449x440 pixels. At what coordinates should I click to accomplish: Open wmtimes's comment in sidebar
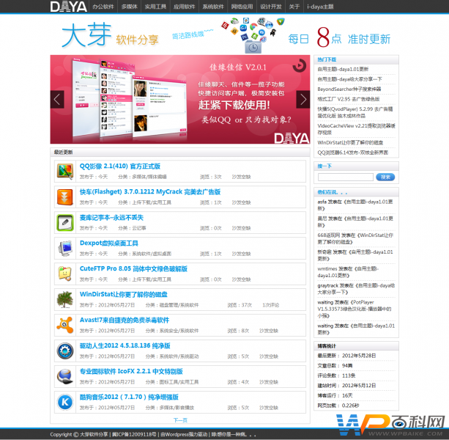click(348, 272)
